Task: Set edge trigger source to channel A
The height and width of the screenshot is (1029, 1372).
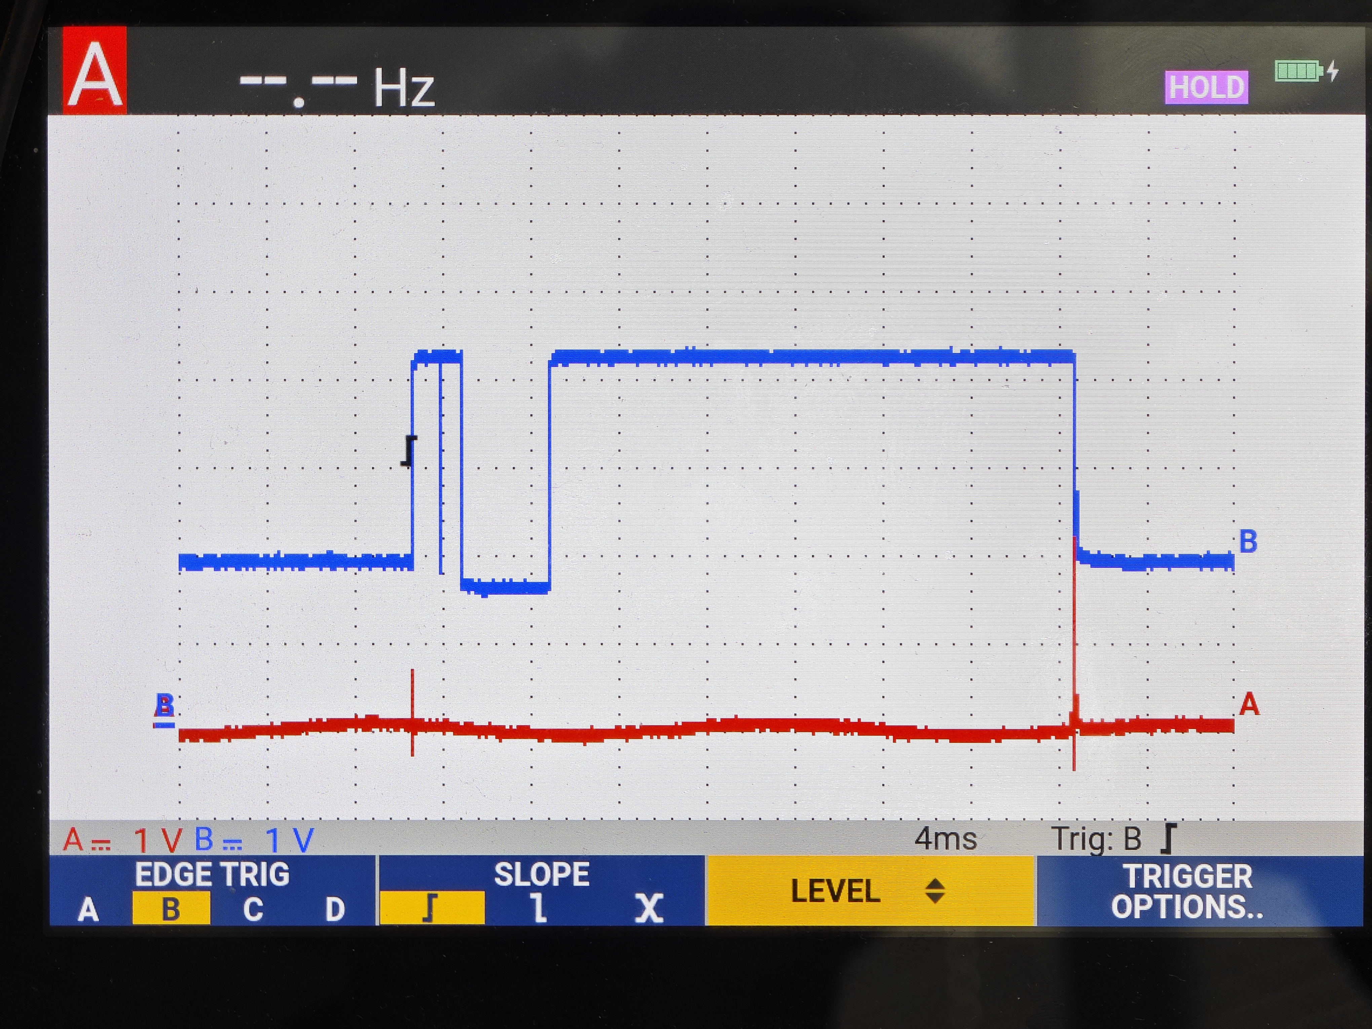Action: pyautogui.click(x=88, y=910)
